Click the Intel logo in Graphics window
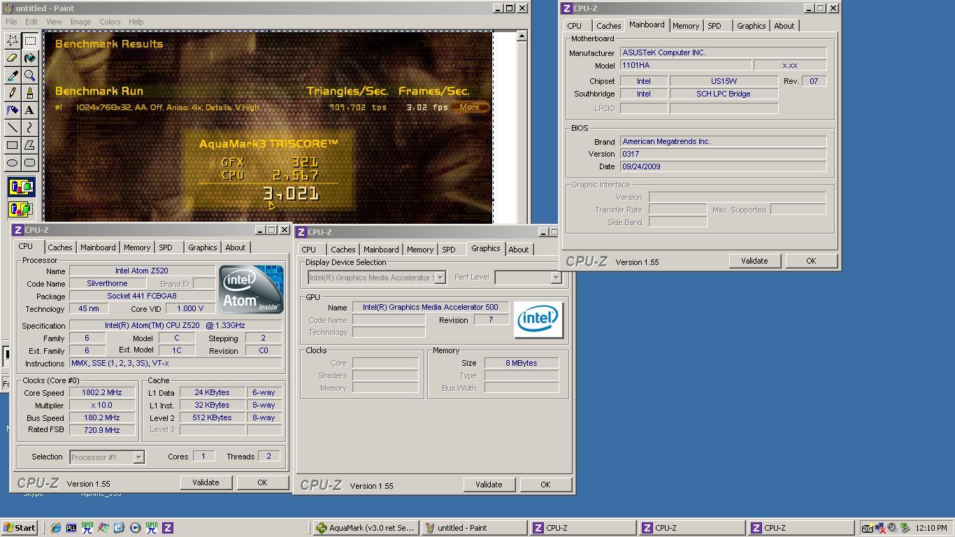 [538, 320]
